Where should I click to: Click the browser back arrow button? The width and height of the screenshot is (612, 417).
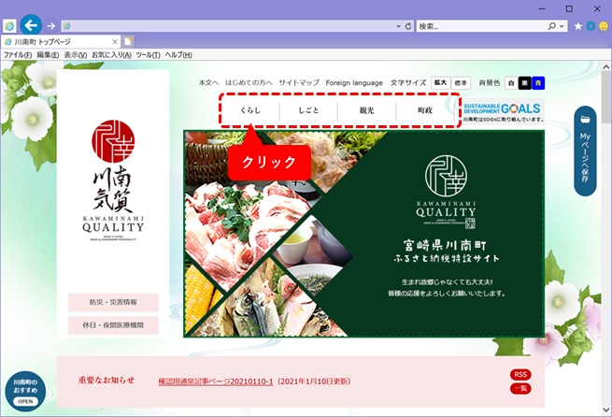[31, 26]
